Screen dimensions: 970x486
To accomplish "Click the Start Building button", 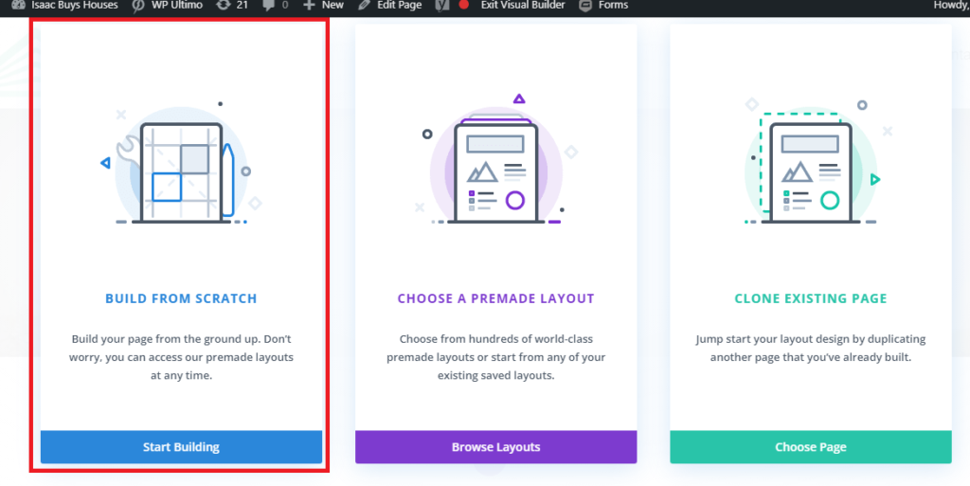I will tap(181, 446).
